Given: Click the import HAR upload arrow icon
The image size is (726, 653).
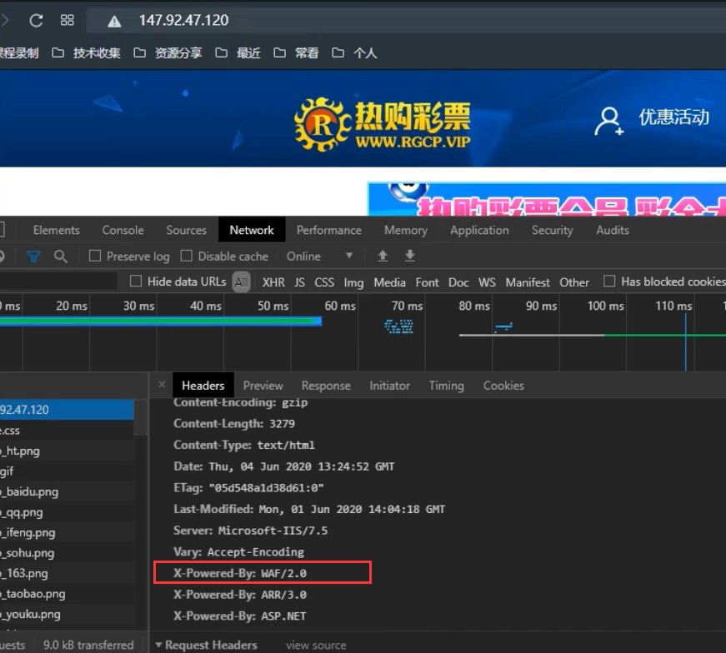Looking at the screenshot, I should [383, 256].
